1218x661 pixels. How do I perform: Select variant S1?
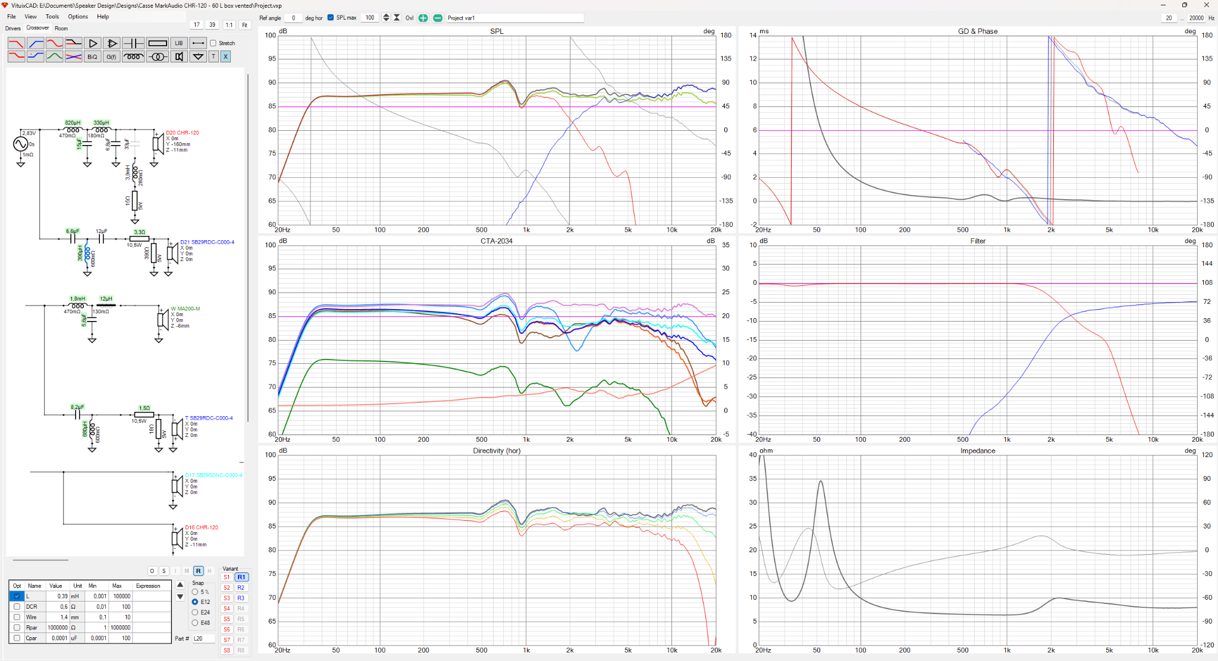pyautogui.click(x=227, y=577)
